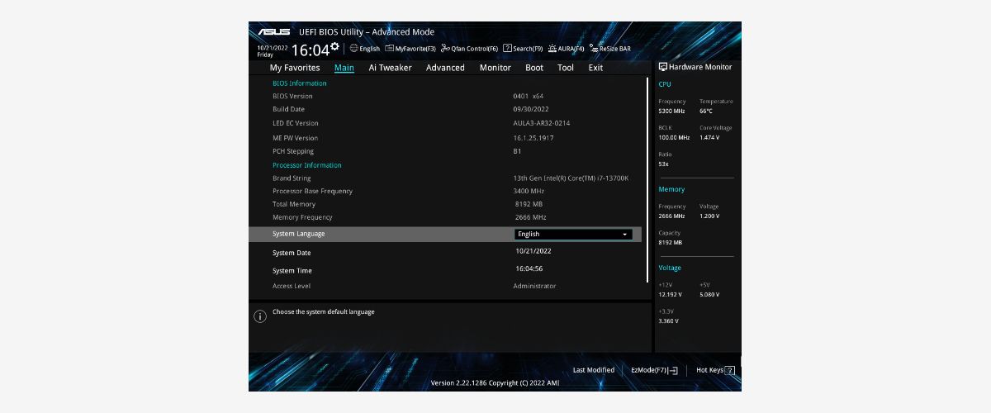Click the Build Date value 09/30/2022
The width and height of the screenshot is (991, 413).
(x=531, y=109)
